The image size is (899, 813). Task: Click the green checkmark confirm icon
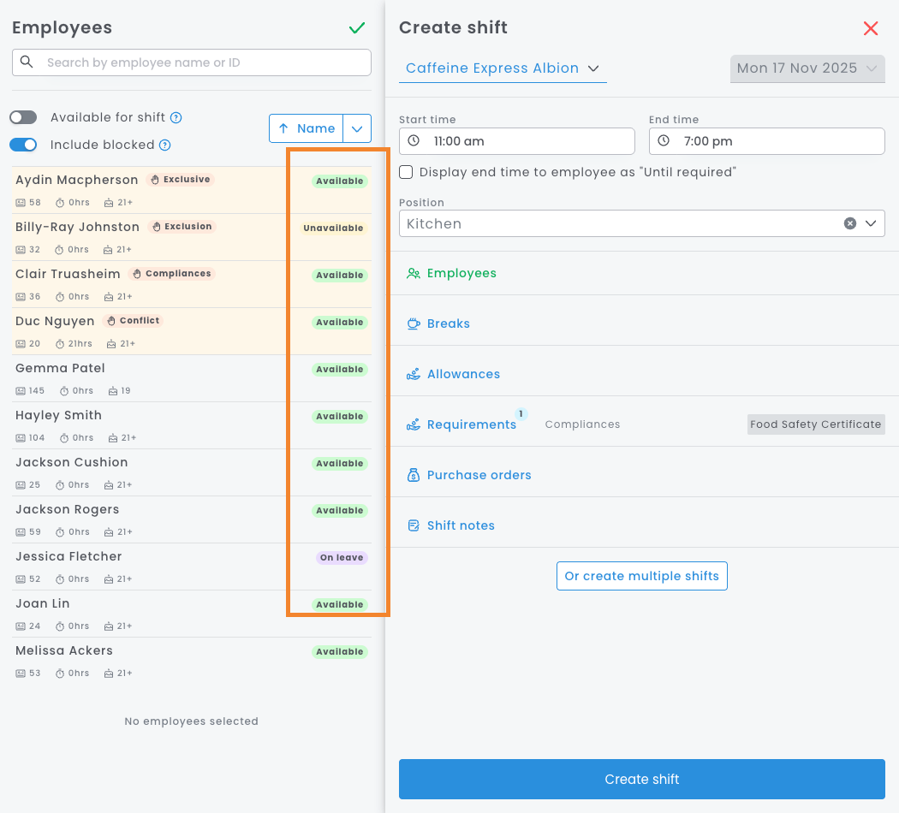point(357,28)
